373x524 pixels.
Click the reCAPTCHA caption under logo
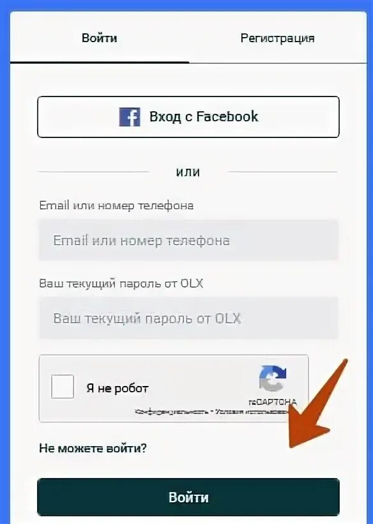click(273, 402)
